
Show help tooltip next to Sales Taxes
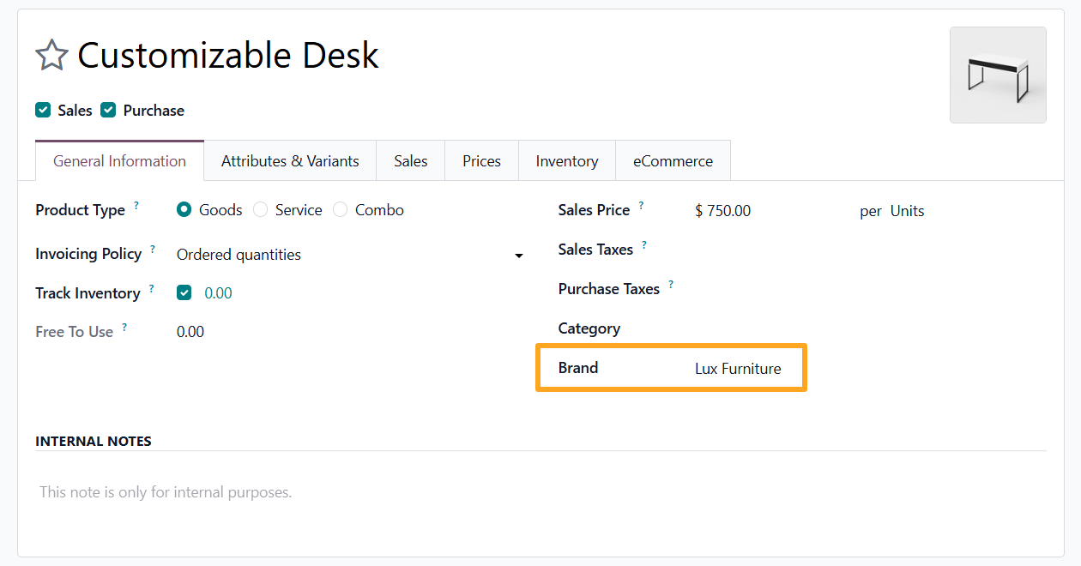click(x=644, y=245)
